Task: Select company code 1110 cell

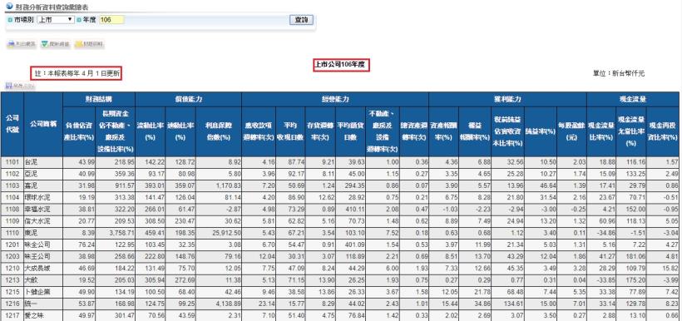Action: tap(12, 232)
